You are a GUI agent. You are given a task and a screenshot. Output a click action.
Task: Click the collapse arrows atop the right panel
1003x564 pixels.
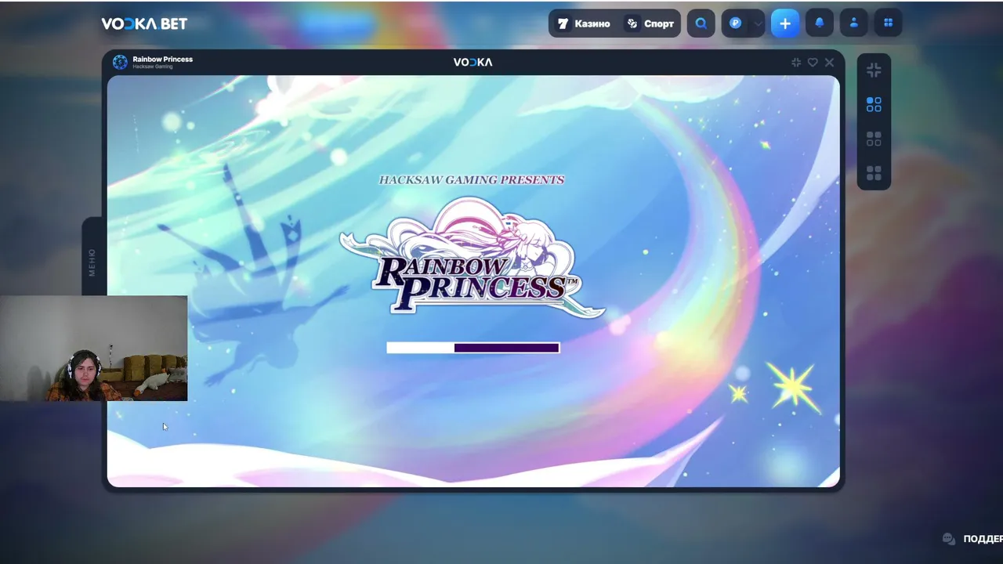tap(874, 70)
